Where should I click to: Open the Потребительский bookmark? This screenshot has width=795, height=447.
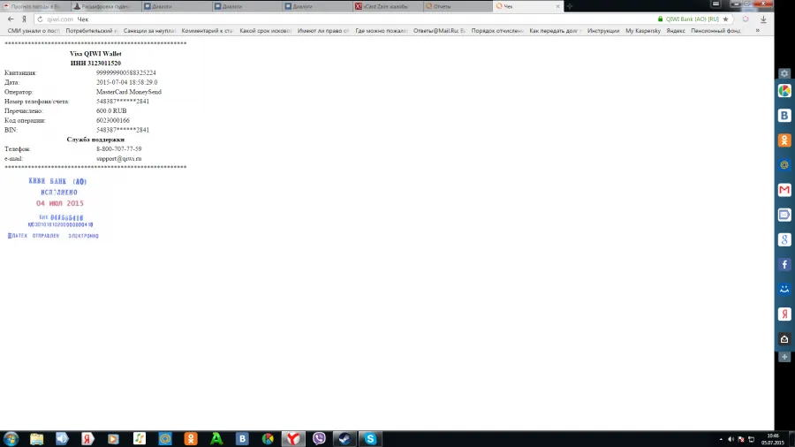click(92, 31)
